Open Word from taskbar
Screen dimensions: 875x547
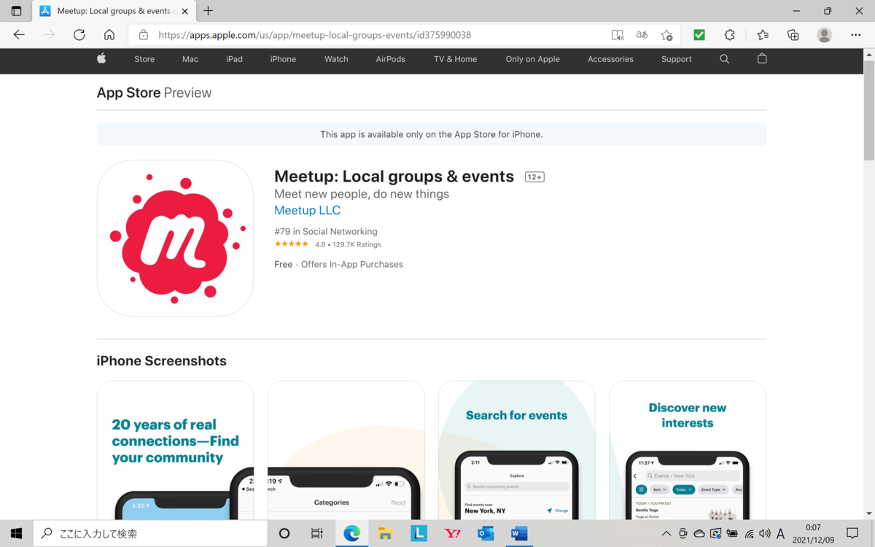point(519,534)
